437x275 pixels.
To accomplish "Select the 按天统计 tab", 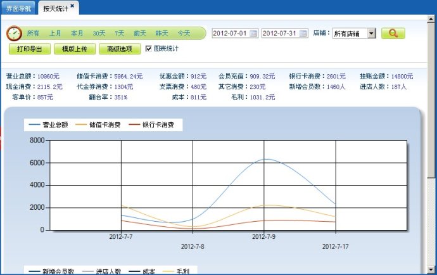I will pyautogui.click(x=55, y=8).
